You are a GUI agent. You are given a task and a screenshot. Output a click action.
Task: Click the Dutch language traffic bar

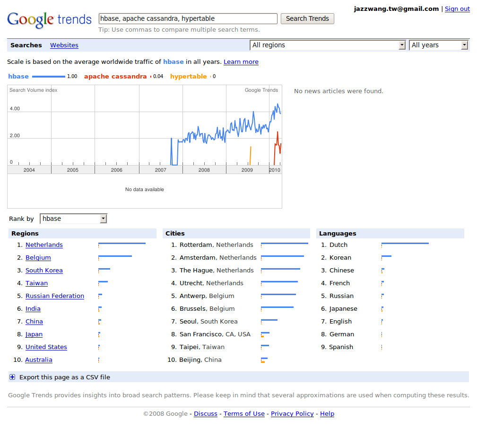[405, 243]
